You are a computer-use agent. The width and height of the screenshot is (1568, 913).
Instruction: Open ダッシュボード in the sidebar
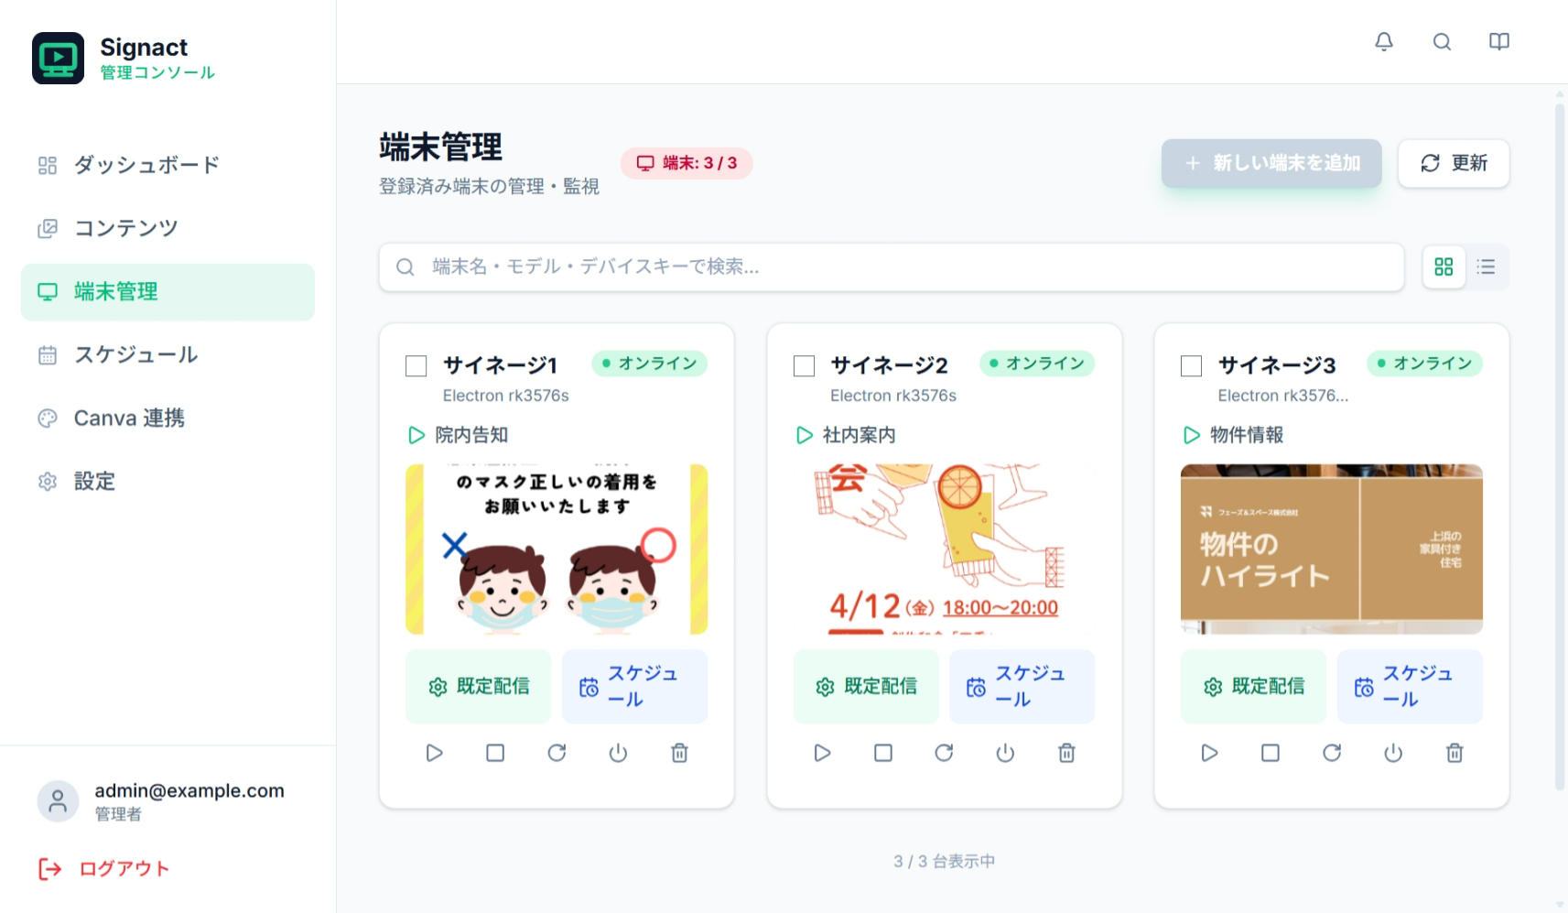pyautogui.click(x=168, y=165)
